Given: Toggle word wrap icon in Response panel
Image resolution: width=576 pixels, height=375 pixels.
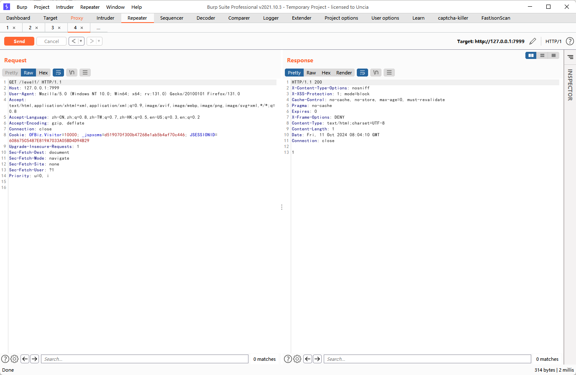Looking at the screenshot, I should 362,72.
